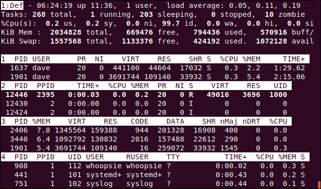321x189 pixels.
Task: Click the 44664 RES value
Action: point(160,68)
